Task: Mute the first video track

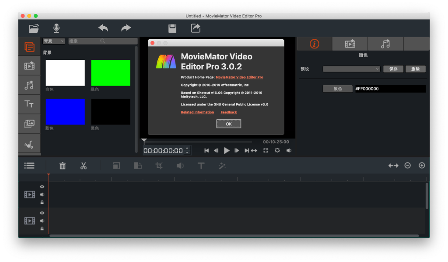Action: coord(42,194)
